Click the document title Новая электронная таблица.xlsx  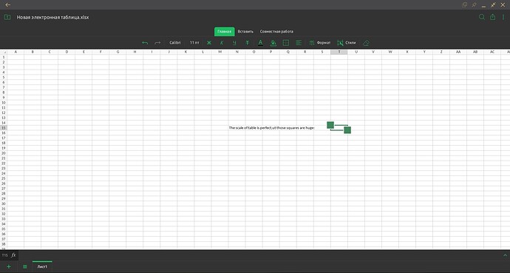[x=52, y=17]
